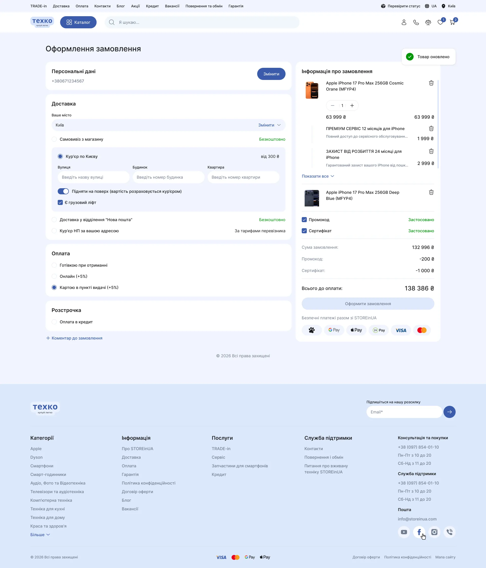
Task: Click the Apple Pay payment badge
Action: tap(356, 330)
